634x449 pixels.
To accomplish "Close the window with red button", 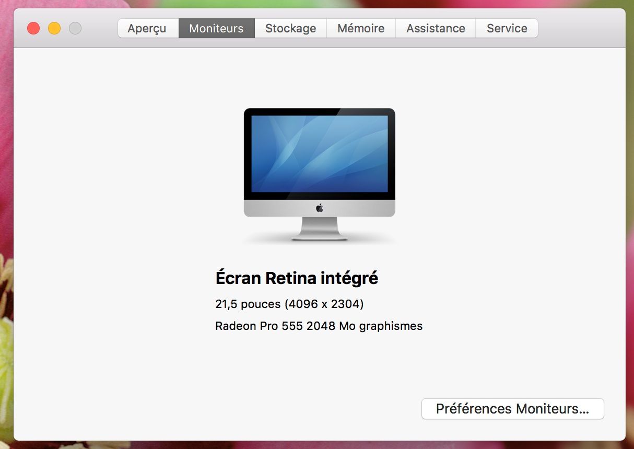I will click(33, 28).
